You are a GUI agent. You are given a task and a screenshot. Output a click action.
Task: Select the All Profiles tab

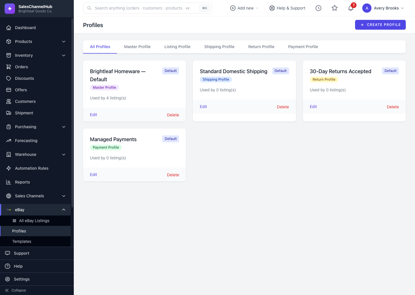[100, 47]
